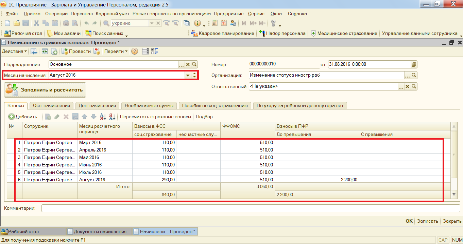
Task: Open the Действия dropdown menu
Action: click(15, 52)
